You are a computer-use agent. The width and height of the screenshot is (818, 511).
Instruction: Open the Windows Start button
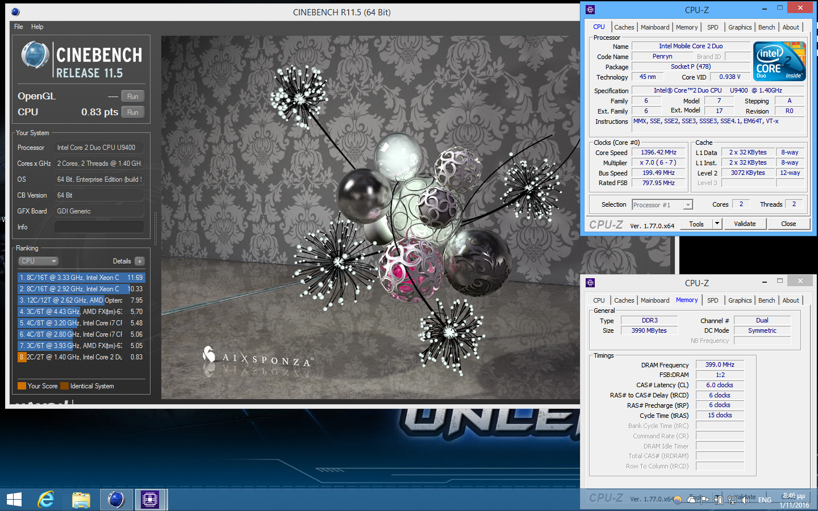tap(14, 500)
